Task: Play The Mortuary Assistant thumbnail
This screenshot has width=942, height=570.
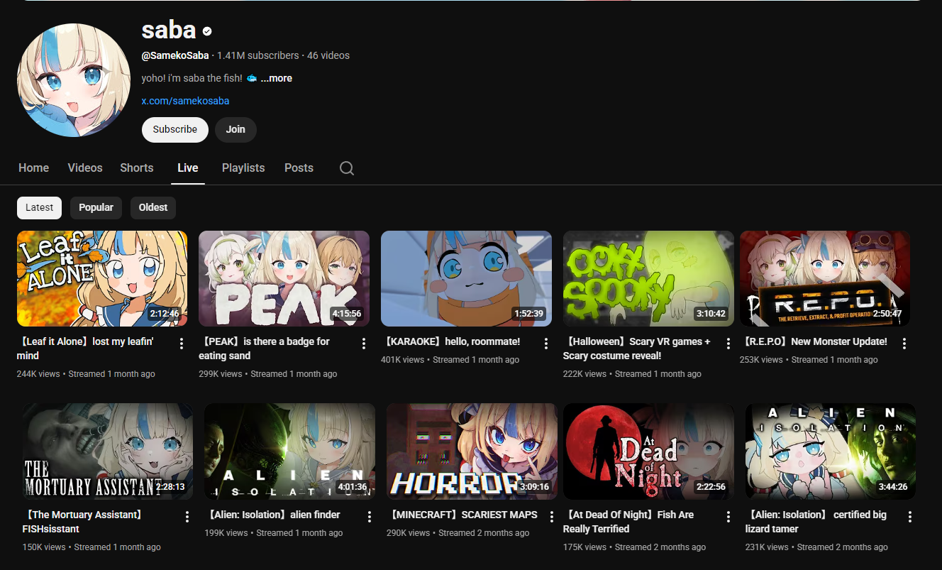Action: pos(108,451)
